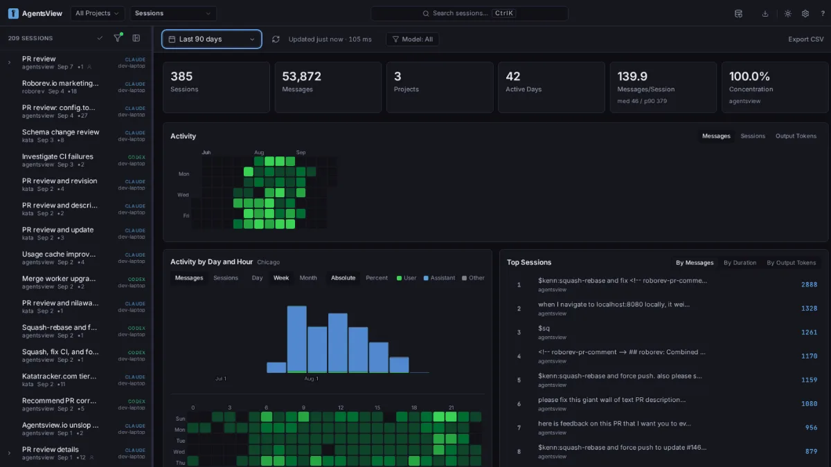Select Percent chart mode
The height and width of the screenshot is (467, 831).
377,278
